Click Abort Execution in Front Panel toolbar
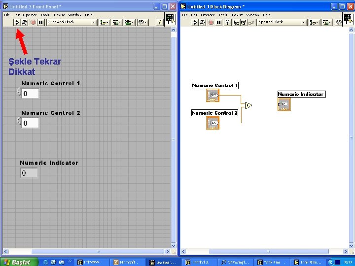Screen dimensions: 355x266 point(33,22)
